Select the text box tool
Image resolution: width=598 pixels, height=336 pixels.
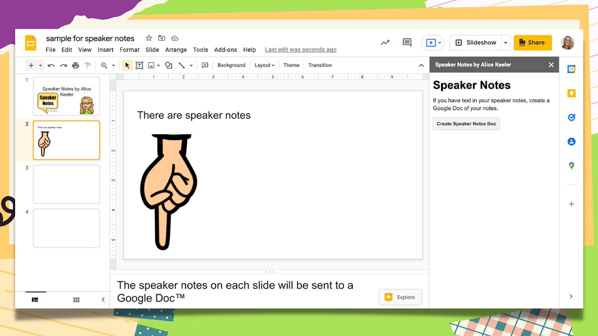coord(139,65)
